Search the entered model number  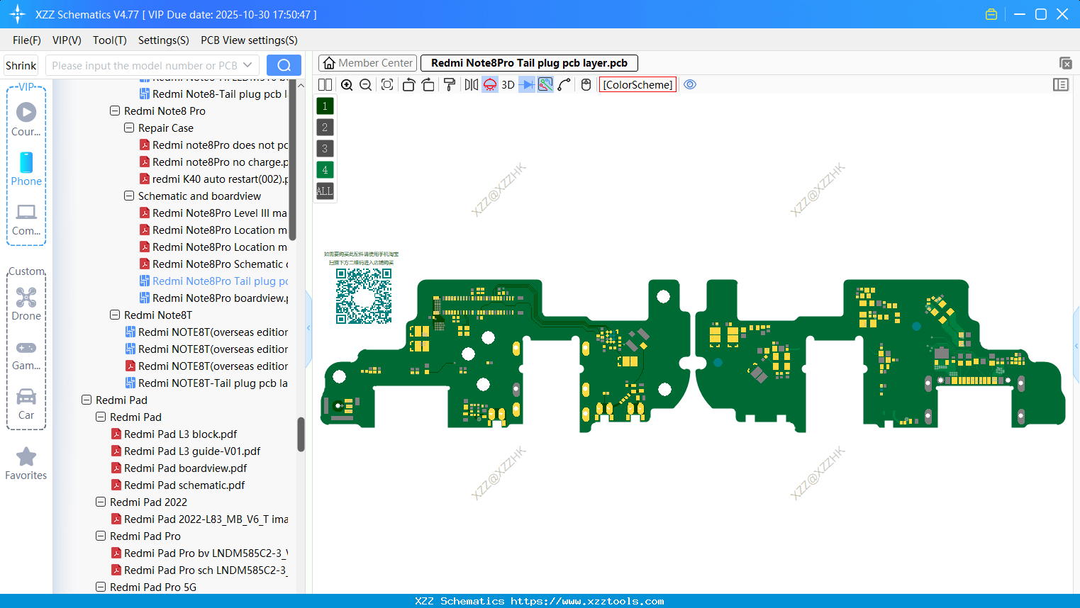pyautogui.click(x=284, y=65)
